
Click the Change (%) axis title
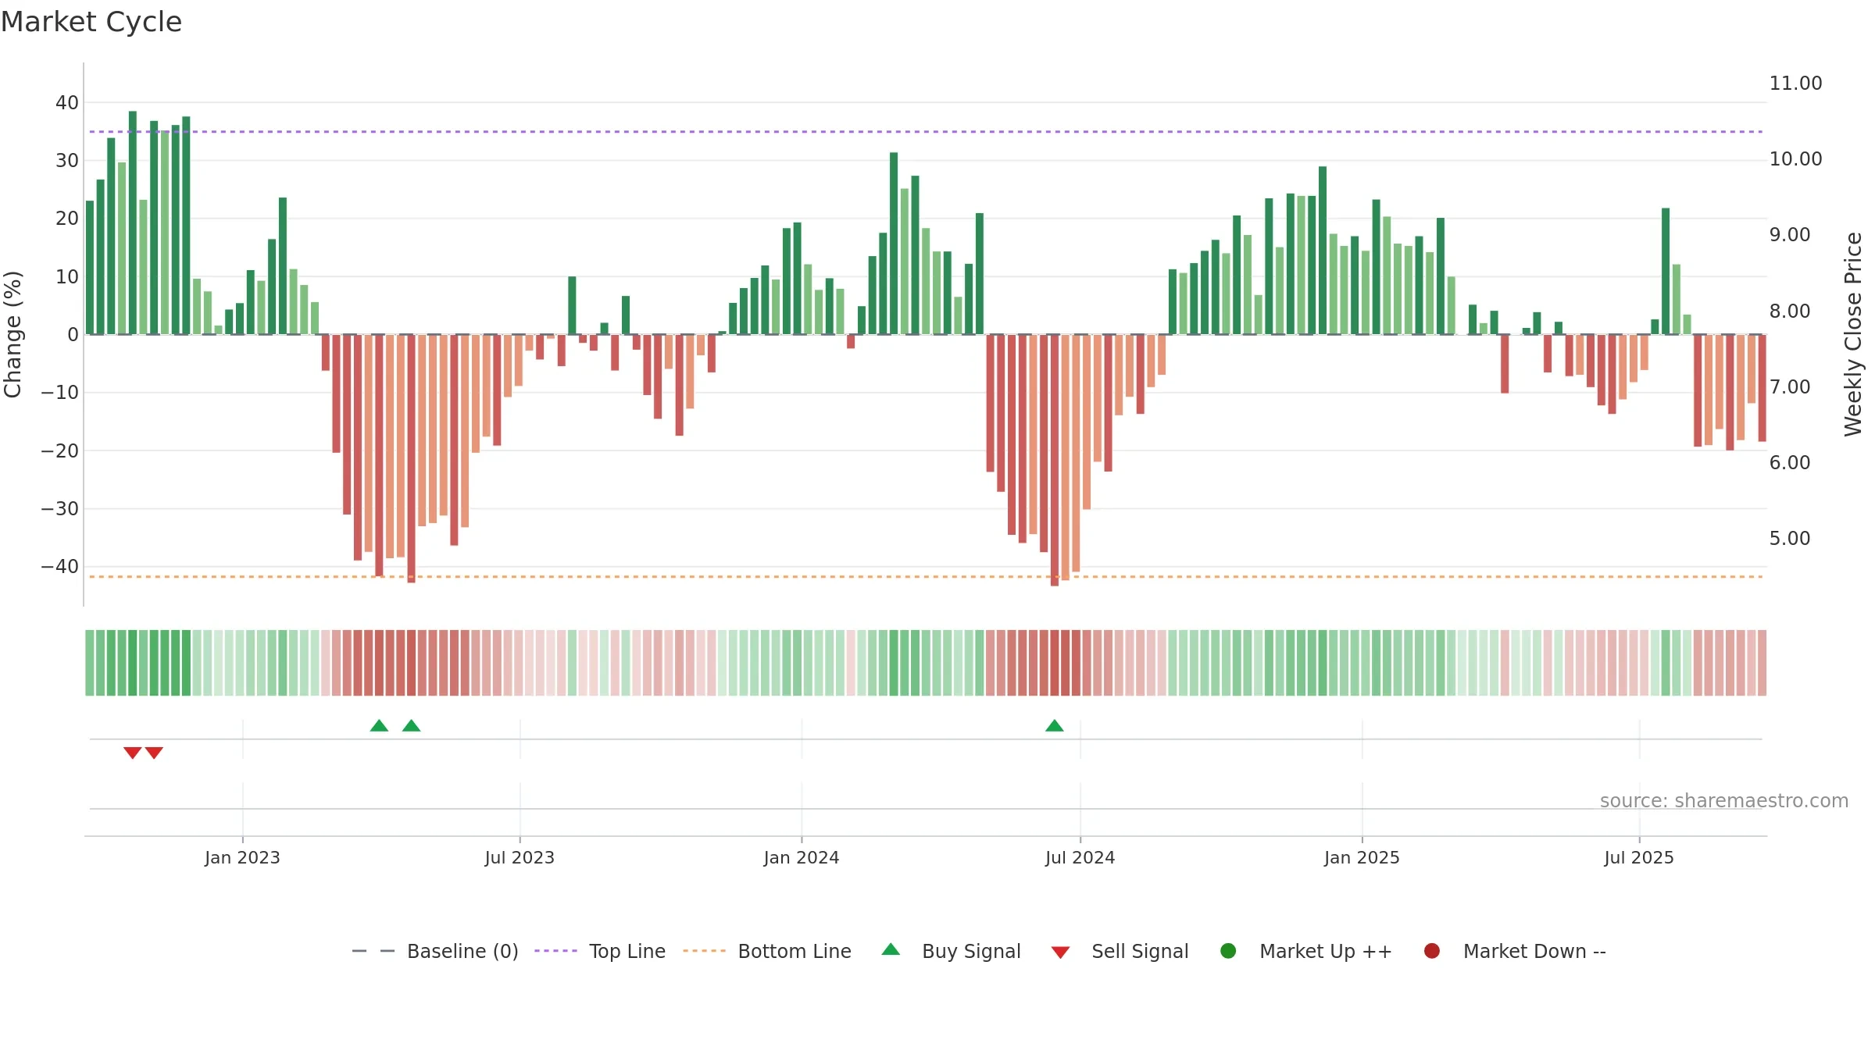point(12,334)
